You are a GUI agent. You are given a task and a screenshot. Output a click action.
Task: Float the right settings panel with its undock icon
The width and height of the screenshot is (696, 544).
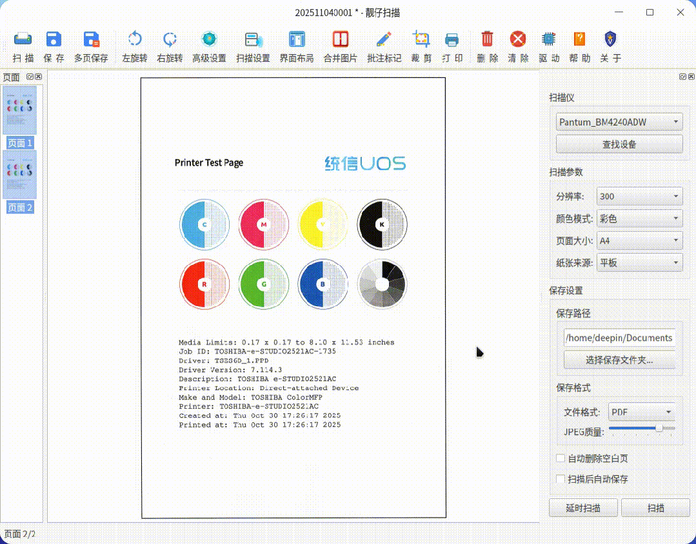[682, 77]
